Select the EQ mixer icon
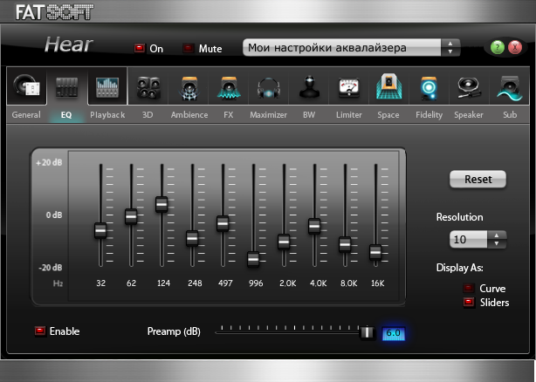The image size is (536, 382). (66, 87)
